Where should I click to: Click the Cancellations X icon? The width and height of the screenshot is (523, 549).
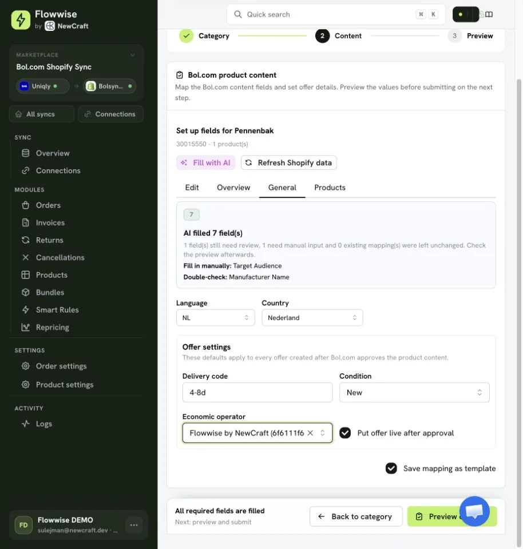pos(26,258)
